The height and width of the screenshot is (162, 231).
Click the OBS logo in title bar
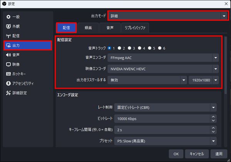pos(4,4)
